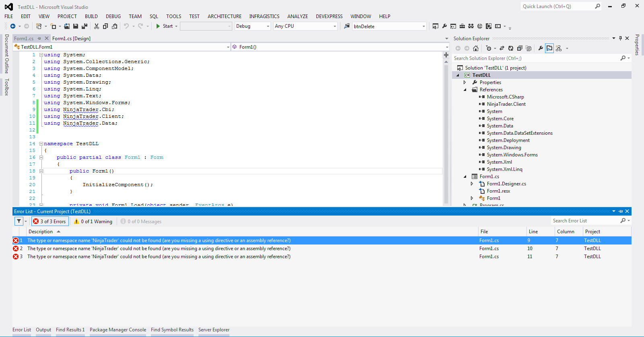
Task: Pin the Solution Explorer panel
Action: [621, 38]
